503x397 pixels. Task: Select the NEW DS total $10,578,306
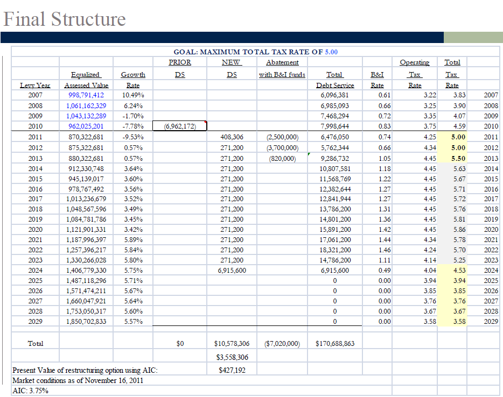232,344
